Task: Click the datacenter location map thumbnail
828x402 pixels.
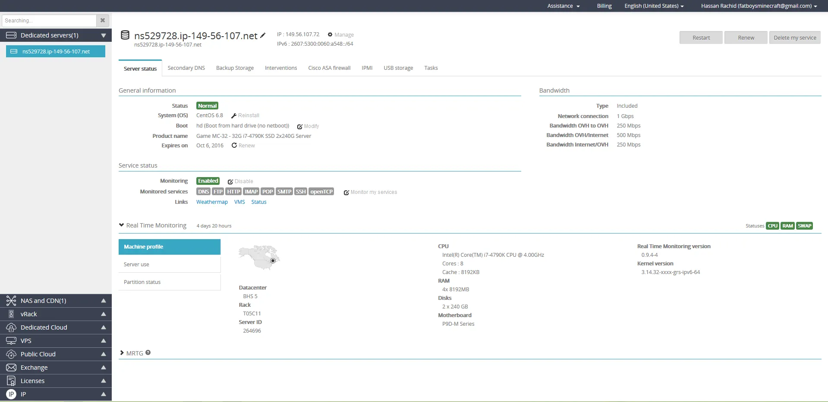Action: click(259, 257)
